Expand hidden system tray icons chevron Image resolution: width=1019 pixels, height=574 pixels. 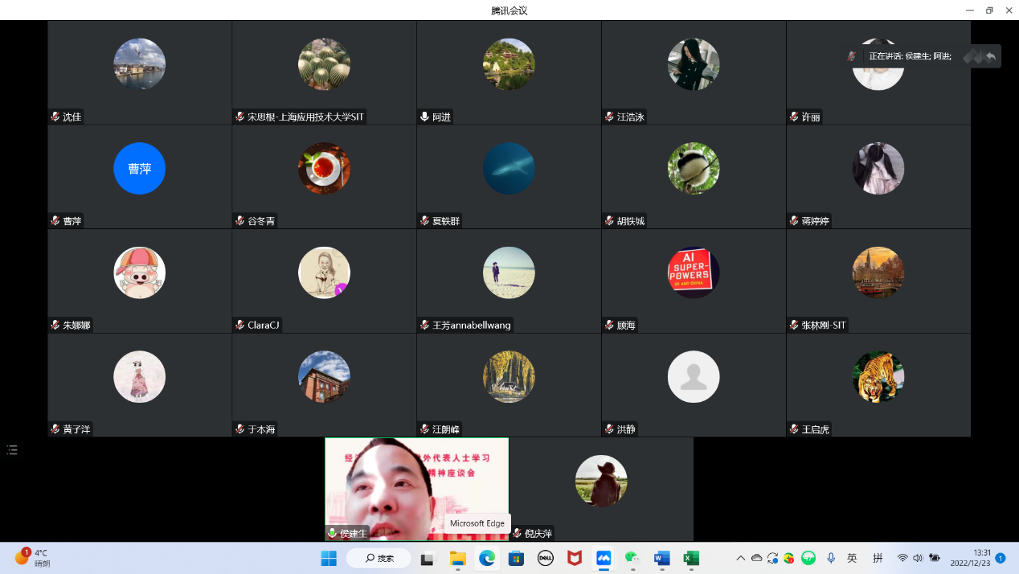coord(740,558)
